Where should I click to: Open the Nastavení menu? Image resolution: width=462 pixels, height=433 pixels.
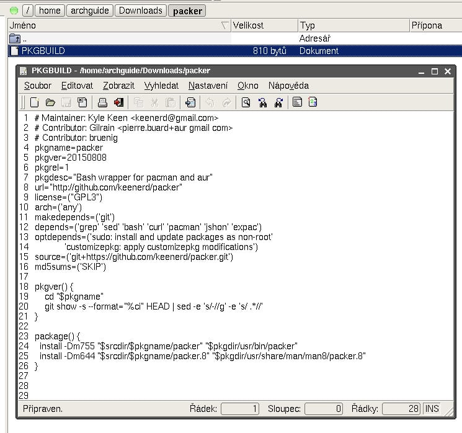[208, 86]
